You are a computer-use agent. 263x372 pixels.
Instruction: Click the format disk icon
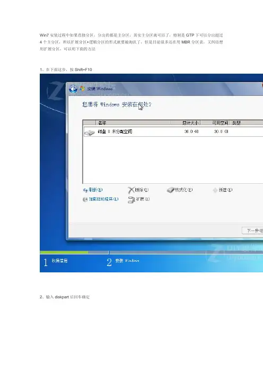[171, 190]
